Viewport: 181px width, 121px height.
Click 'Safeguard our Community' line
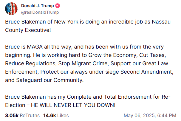(x=50, y=80)
